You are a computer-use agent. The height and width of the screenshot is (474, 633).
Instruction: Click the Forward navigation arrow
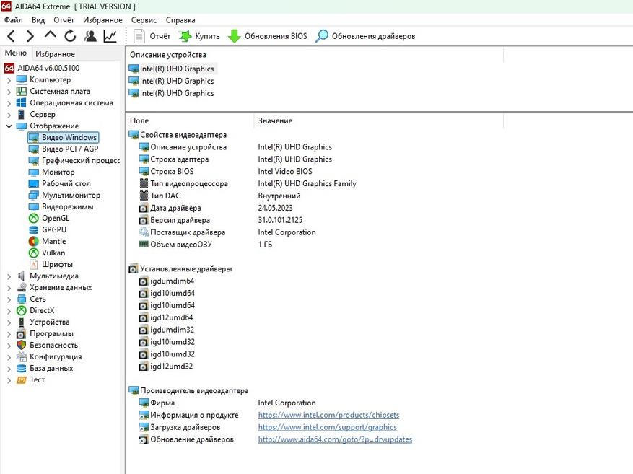pos(30,36)
